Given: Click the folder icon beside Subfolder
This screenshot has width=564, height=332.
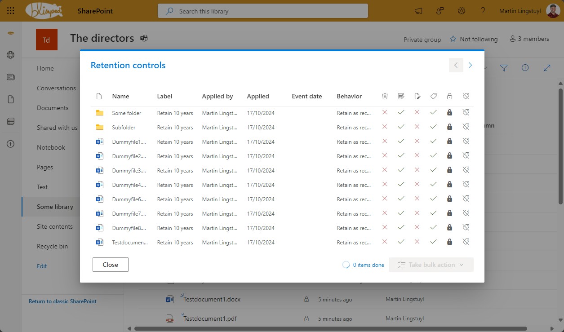Looking at the screenshot, I should click(100, 127).
